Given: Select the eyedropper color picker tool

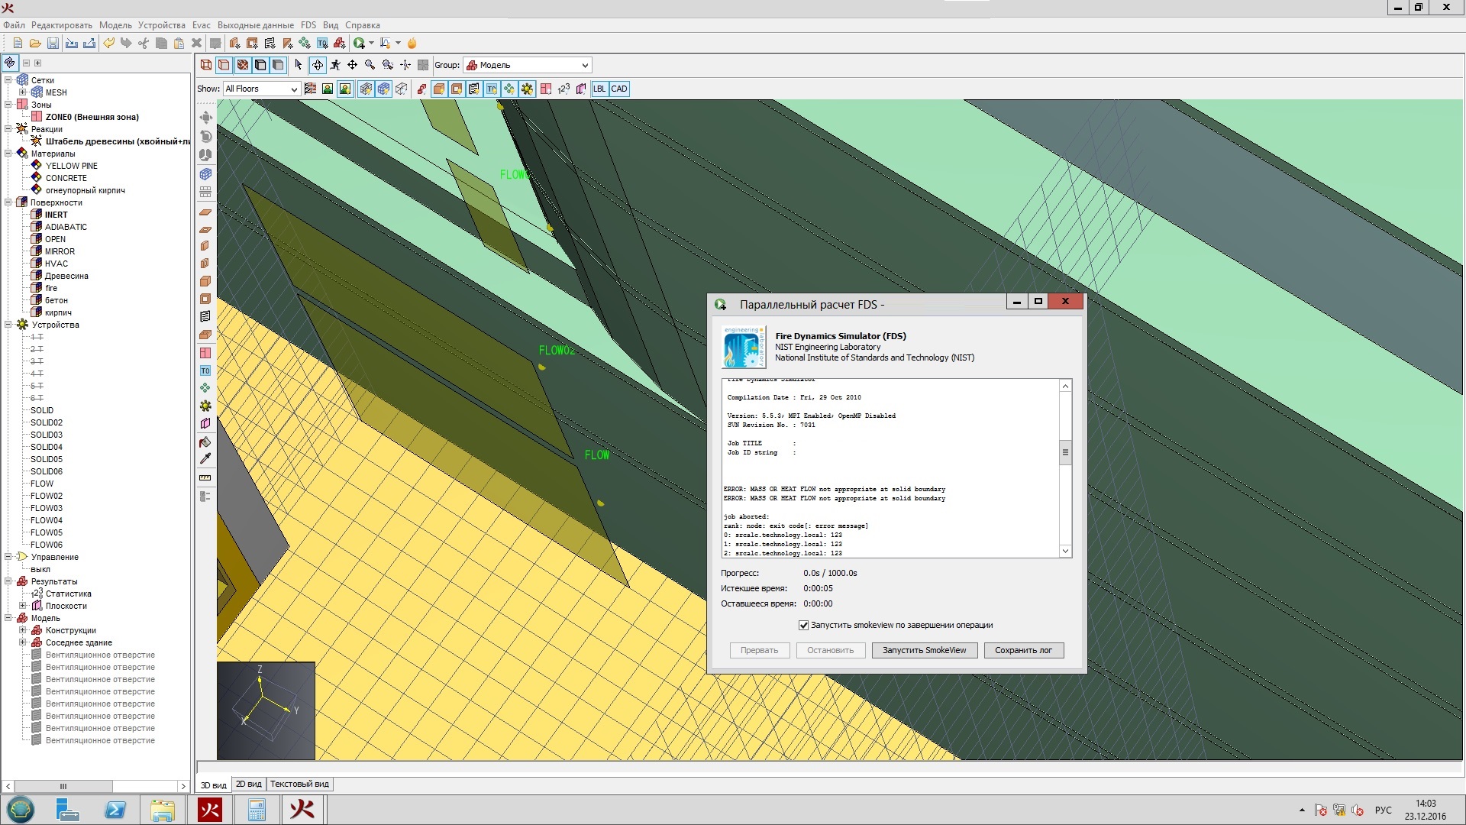Looking at the screenshot, I should coord(205,459).
